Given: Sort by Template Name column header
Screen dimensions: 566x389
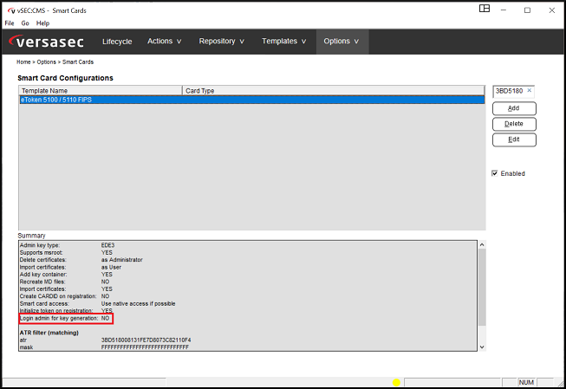Looking at the screenshot, I should pos(101,91).
